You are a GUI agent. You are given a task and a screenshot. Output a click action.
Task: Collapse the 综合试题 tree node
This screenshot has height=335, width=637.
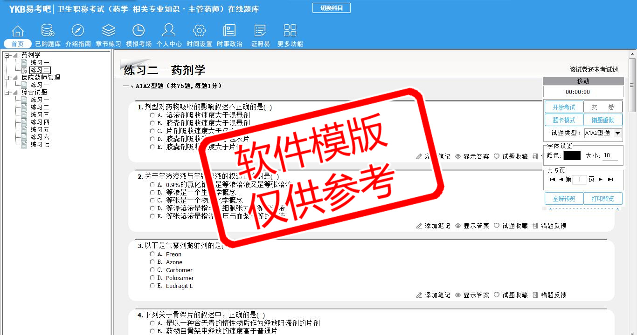7,93
